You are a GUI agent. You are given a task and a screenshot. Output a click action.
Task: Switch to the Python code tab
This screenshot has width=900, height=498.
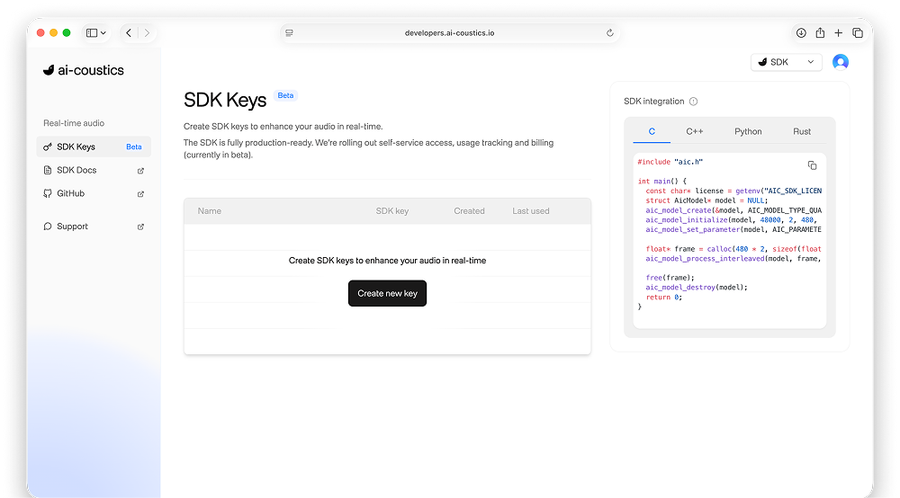(748, 131)
